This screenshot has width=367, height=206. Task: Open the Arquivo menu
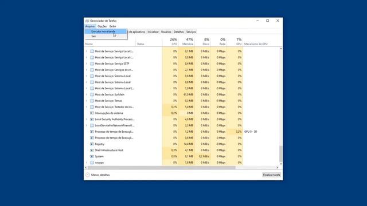point(90,26)
